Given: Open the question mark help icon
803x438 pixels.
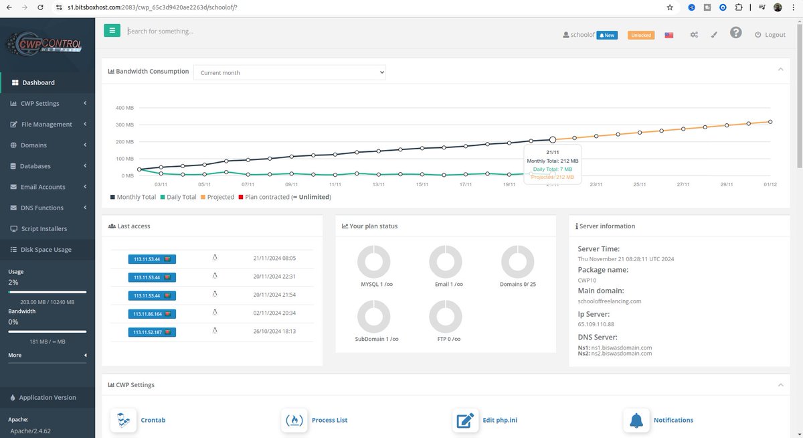Looking at the screenshot, I should (x=736, y=33).
